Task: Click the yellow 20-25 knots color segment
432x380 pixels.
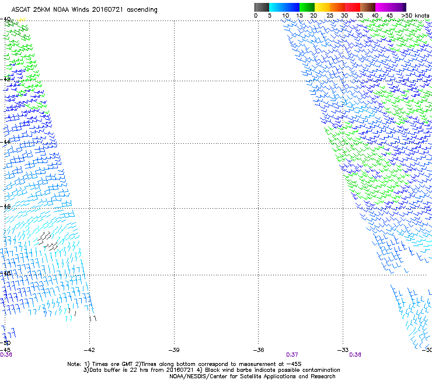Action: pyautogui.click(x=322, y=7)
